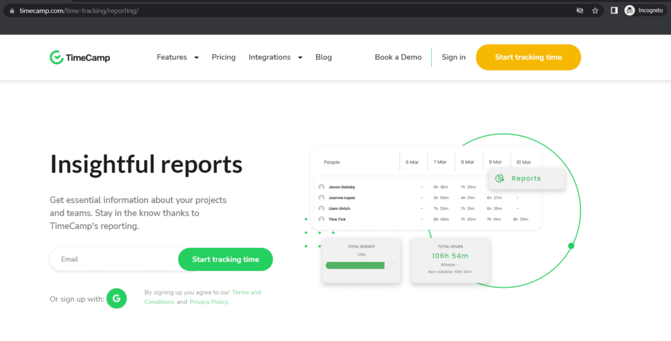Image resolution: width=671 pixels, height=341 pixels.
Task: Click the browser address bar URL
Action: tap(79, 10)
